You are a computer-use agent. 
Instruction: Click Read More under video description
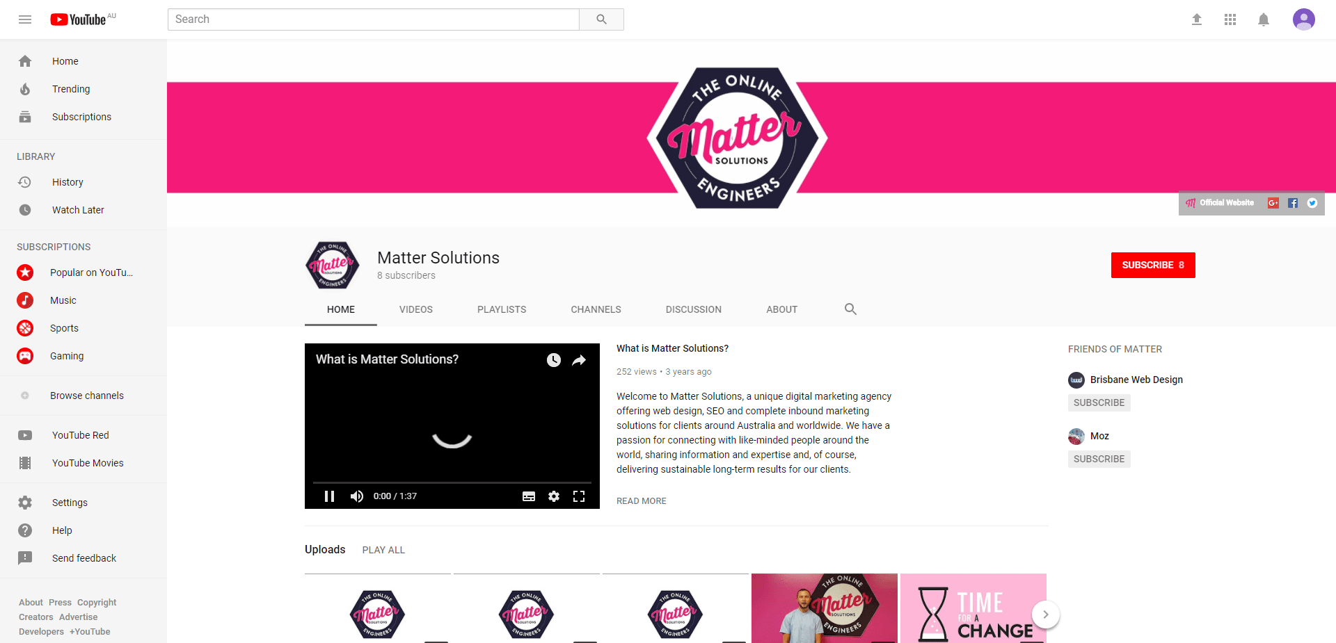[x=642, y=501]
